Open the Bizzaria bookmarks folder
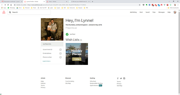The height and width of the screenshot is (95, 180). pyautogui.click(x=79, y=8)
